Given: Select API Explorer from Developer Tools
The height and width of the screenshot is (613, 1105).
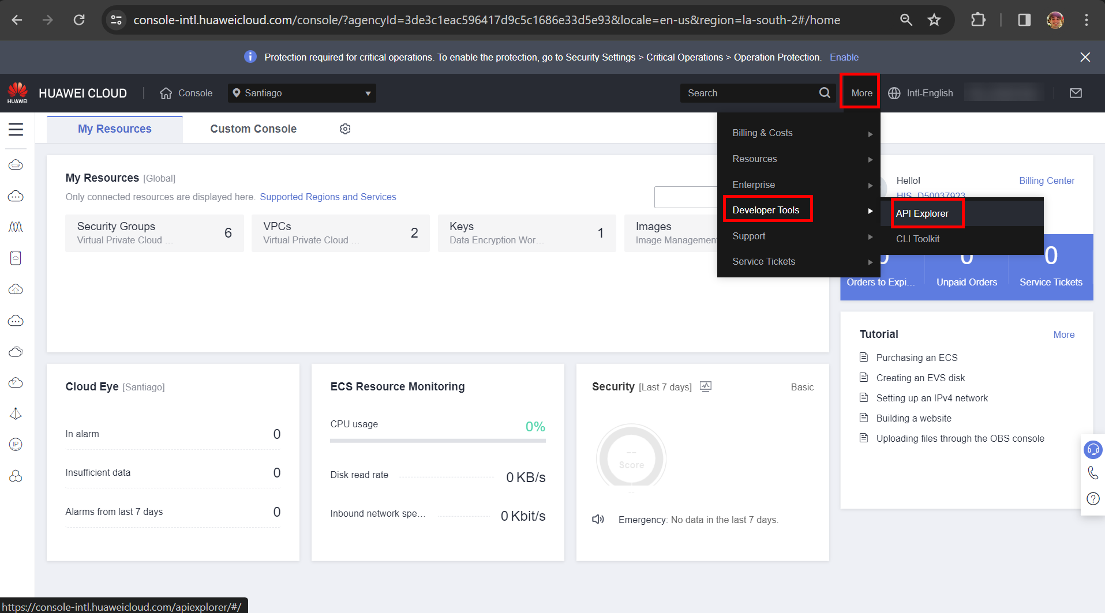Looking at the screenshot, I should (x=922, y=213).
